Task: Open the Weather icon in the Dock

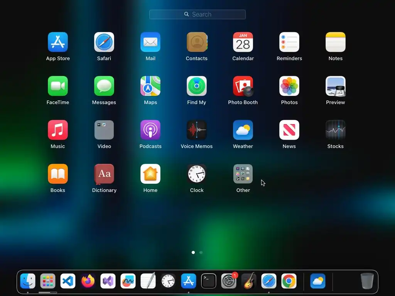Action: [318, 281]
